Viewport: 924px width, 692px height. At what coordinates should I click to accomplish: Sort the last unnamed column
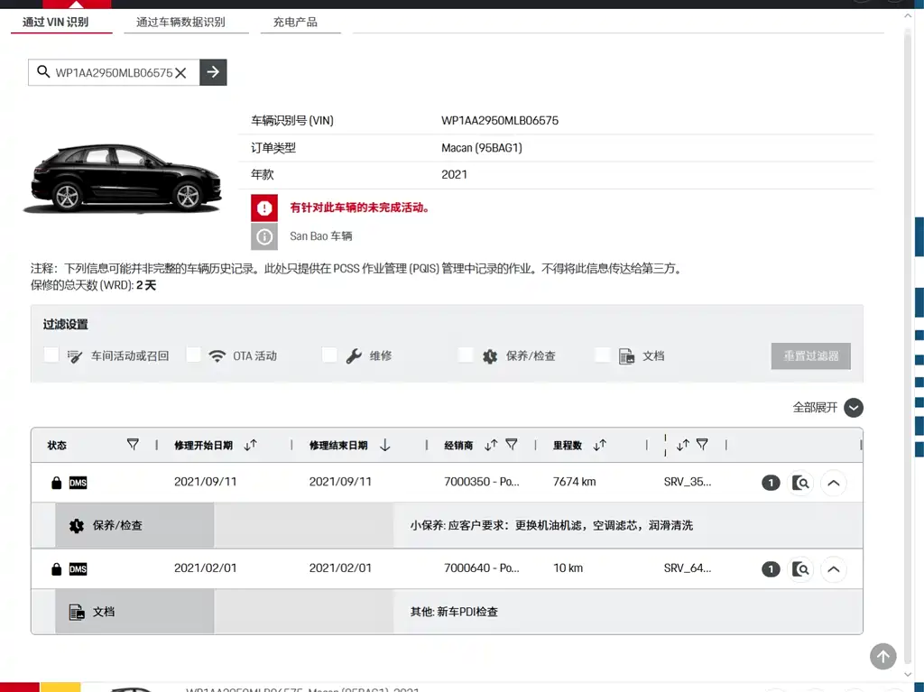pos(682,445)
